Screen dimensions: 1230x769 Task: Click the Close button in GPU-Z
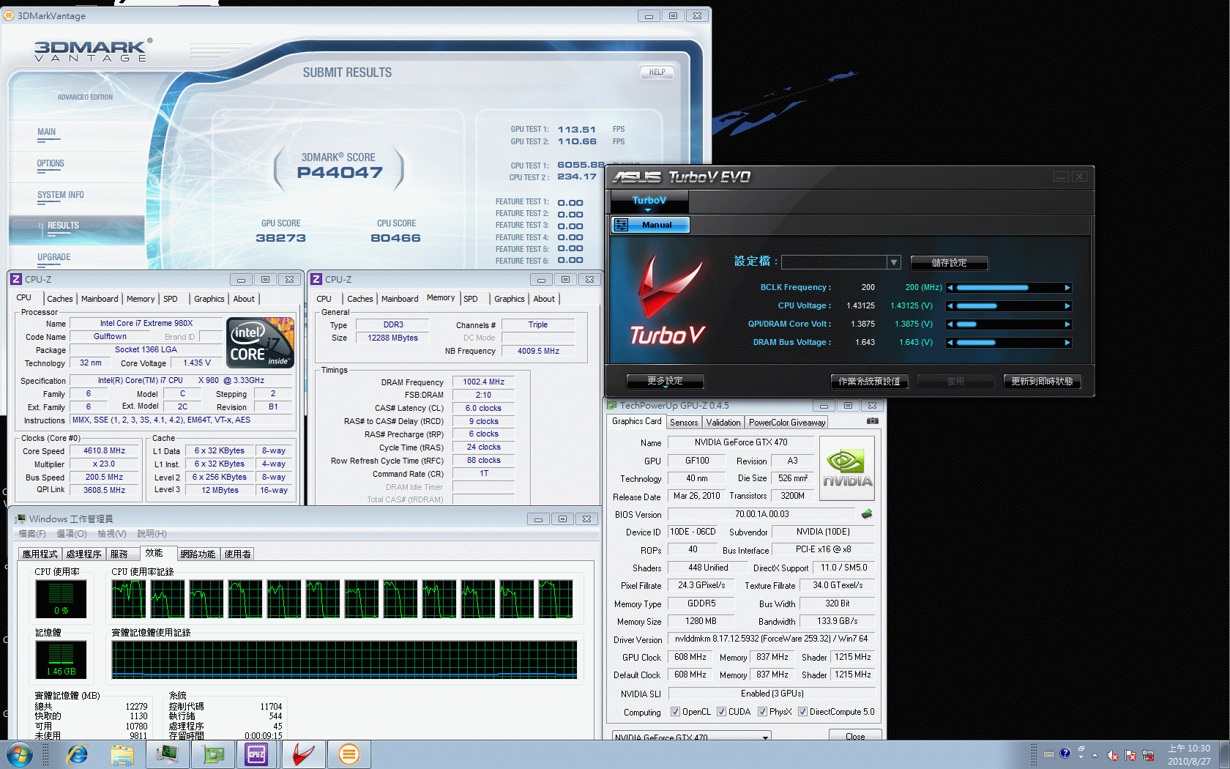click(854, 735)
